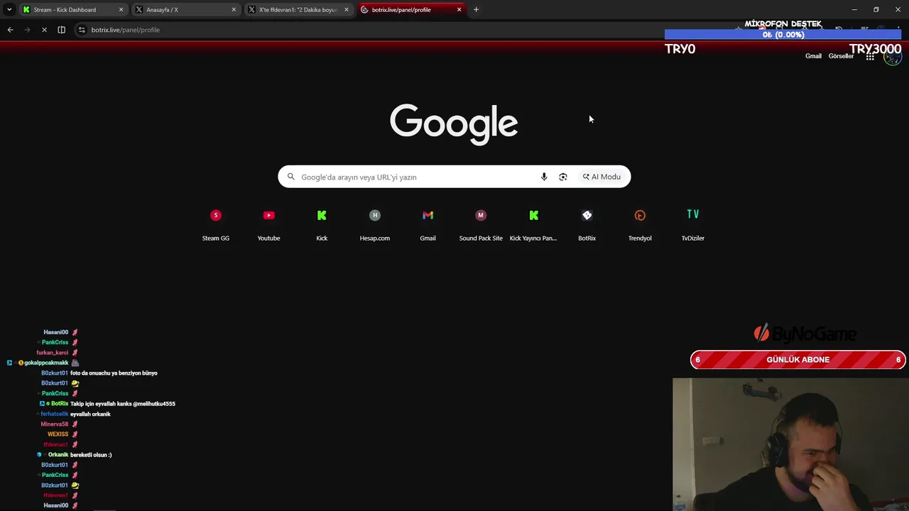
Task: Start voice search with microphone icon
Action: pyautogui.click(x=544, y=177)
